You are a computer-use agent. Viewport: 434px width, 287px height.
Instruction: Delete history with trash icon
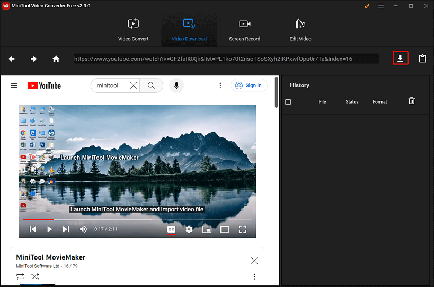click(412, 101)
